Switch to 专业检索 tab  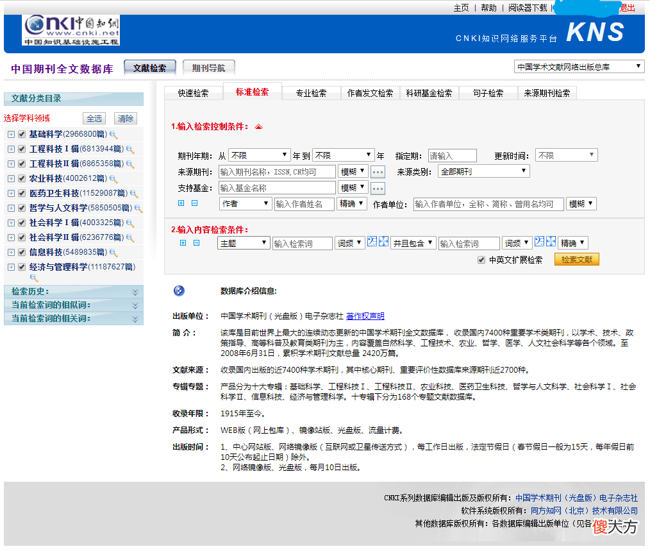(x=311, y=94)
